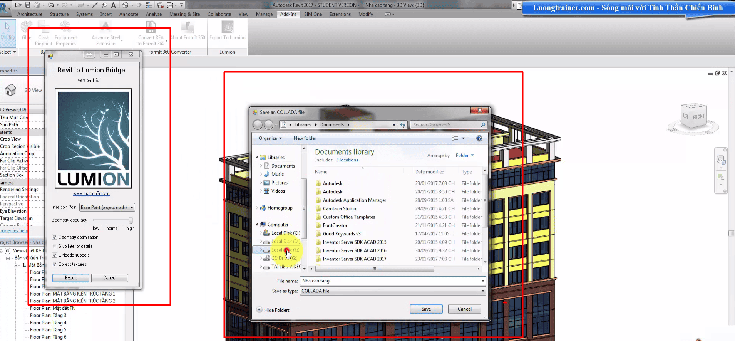Click the About FormIt 360 icon
The height and width of the screenshot is (341, 735).
point(188,27)
